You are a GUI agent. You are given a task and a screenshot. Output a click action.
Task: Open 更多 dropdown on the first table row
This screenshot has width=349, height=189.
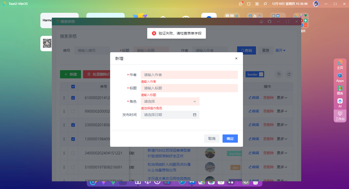point(282,98)
